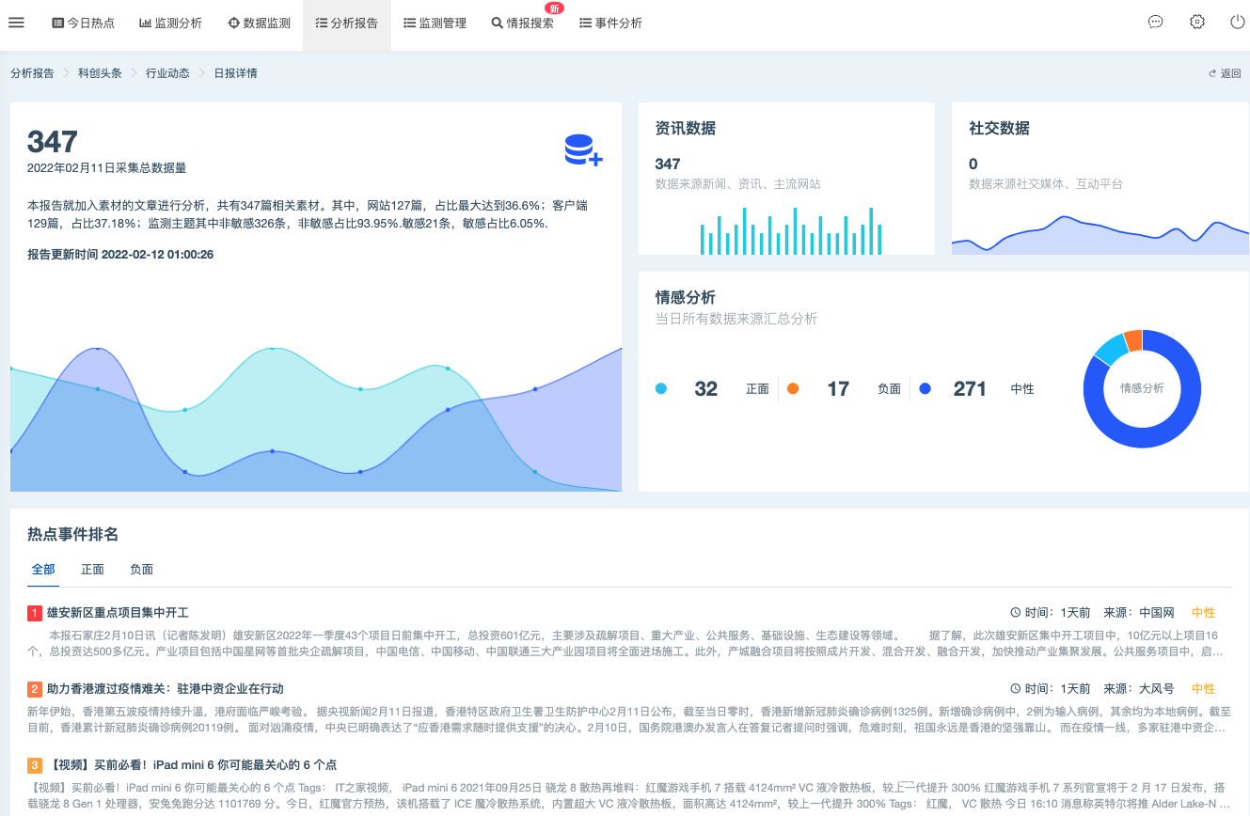Click the blue database add icon
This screenshot has width=1250, height=816.
pyautogui.click(x=583, y=150)
